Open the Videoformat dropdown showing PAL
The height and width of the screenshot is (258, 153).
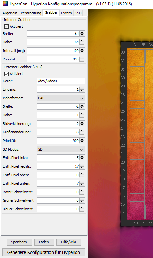(61, 98)
